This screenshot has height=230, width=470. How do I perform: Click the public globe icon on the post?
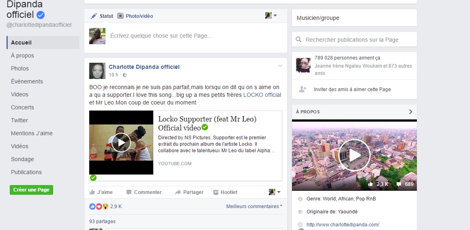pos(125,75)
